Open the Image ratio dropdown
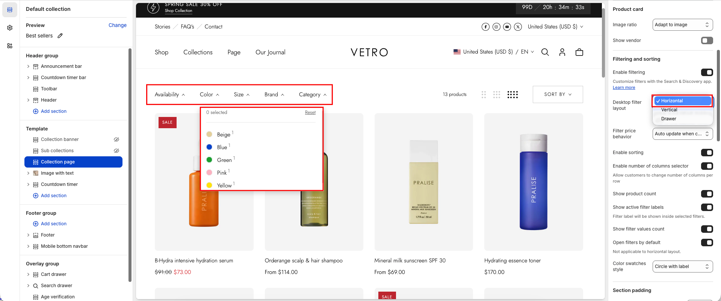The width and height of the screenshot is (721, 301). tap(682, 25)
